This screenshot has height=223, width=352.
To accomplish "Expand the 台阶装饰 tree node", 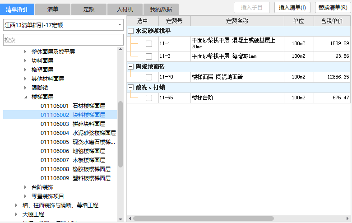I will [x=25, y=187].
